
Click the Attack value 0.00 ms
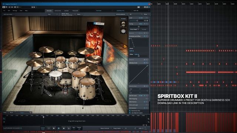132,51
